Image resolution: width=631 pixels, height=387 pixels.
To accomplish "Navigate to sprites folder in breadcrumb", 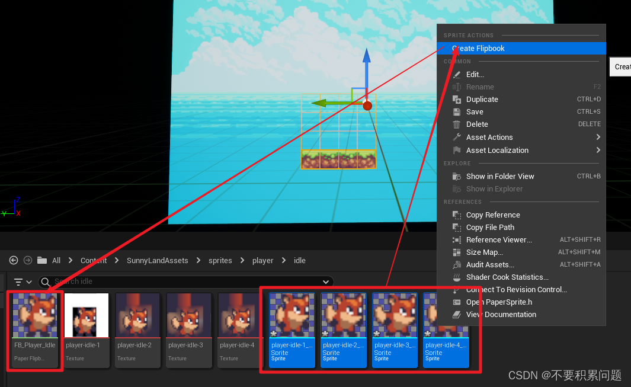I will pos(220,261).
